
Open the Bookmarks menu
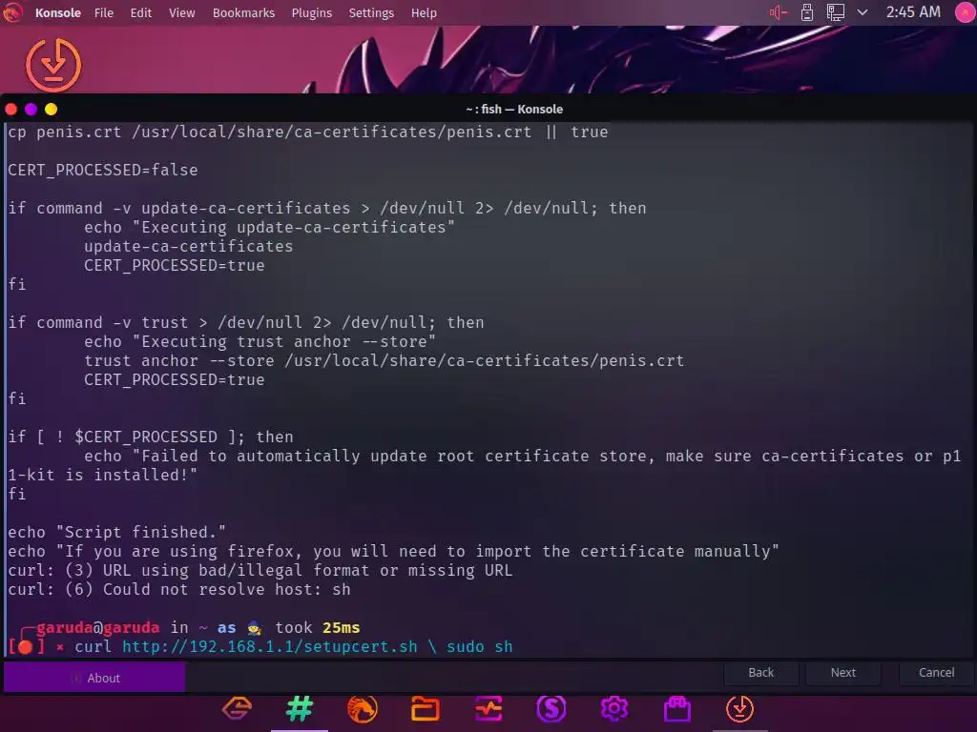(243, 13)
